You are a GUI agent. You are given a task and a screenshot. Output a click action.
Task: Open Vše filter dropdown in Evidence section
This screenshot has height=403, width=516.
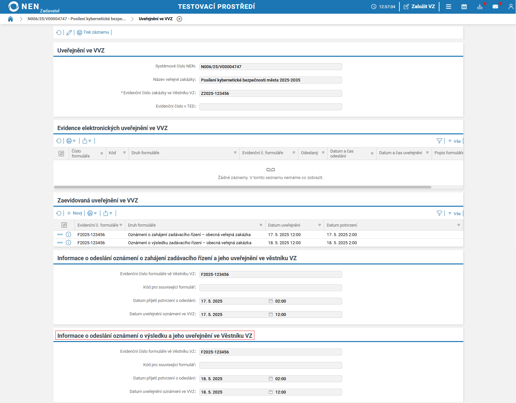(455, 141)
